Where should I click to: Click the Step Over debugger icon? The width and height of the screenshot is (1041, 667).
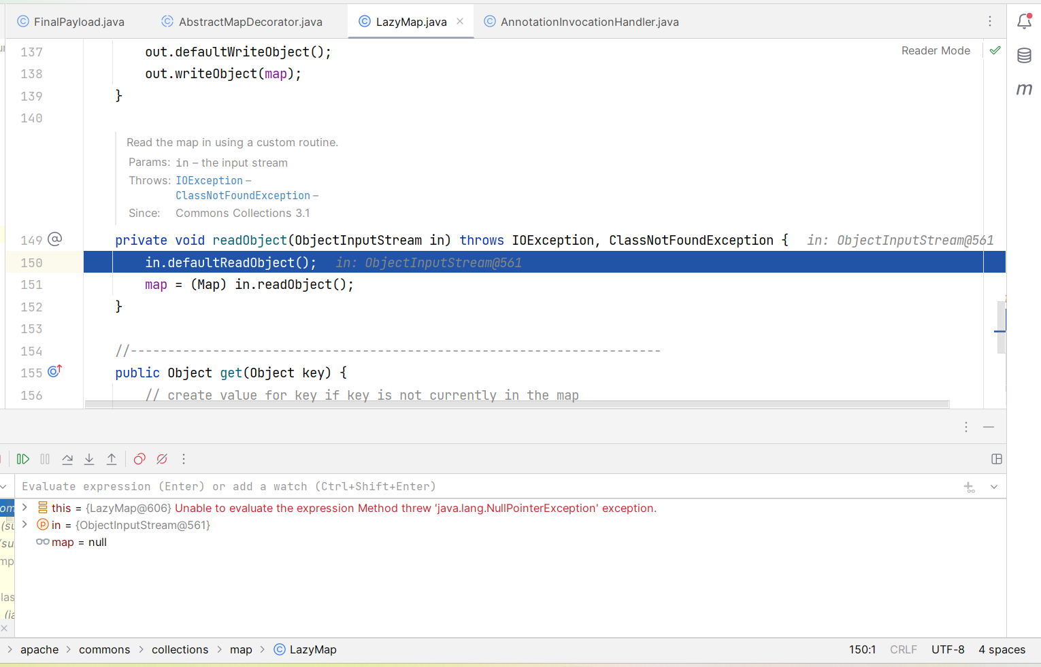[x=67, y=459]
